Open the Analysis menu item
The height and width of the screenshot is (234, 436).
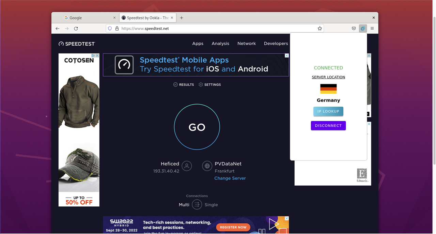tap(220, 44)
